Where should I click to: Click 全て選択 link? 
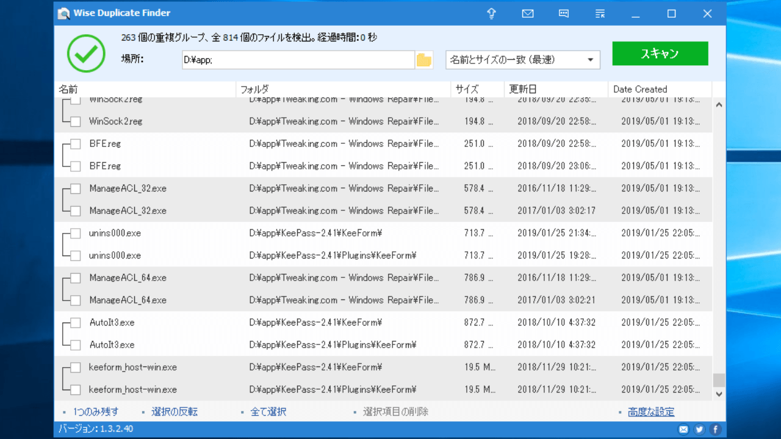(x=268, y=412)
